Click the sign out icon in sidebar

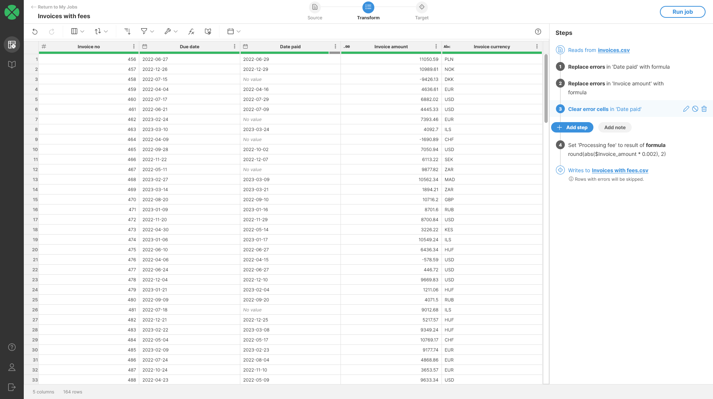point(12,387)
